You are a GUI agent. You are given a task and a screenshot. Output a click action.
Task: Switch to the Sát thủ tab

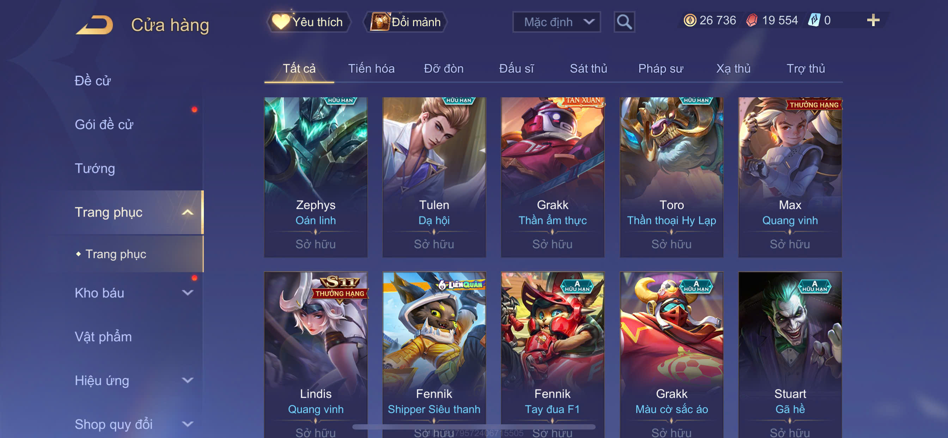coord(588,68)
